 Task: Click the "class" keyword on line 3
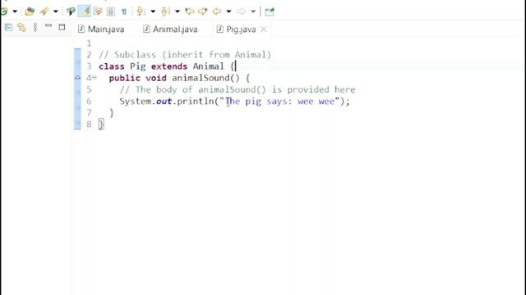pos(112,66)
